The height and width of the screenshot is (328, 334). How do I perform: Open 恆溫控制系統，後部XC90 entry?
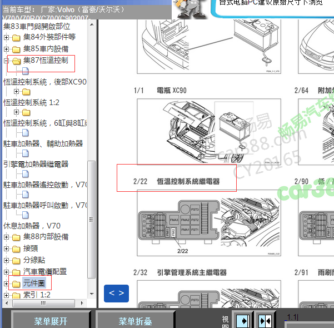pos(44,82)
